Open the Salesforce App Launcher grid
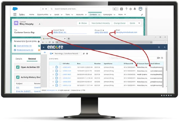The height and width of the screenshot is (122, 179). [15, 15]
